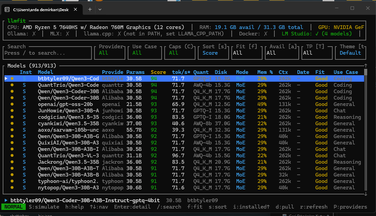
Task: Click the terminal icon in the tab
Action: pyautogui.click(x=7, y=9)
